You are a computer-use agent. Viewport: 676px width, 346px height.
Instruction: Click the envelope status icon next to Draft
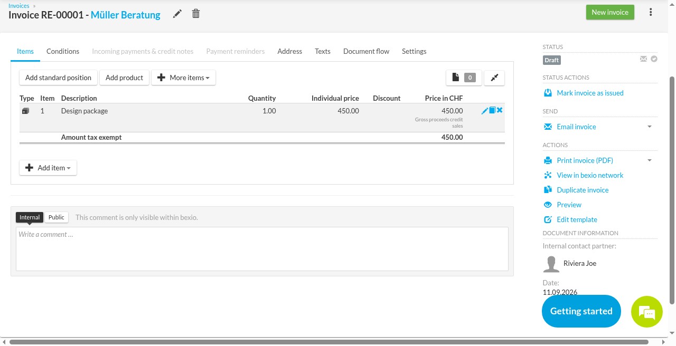(x=643, y=59)
